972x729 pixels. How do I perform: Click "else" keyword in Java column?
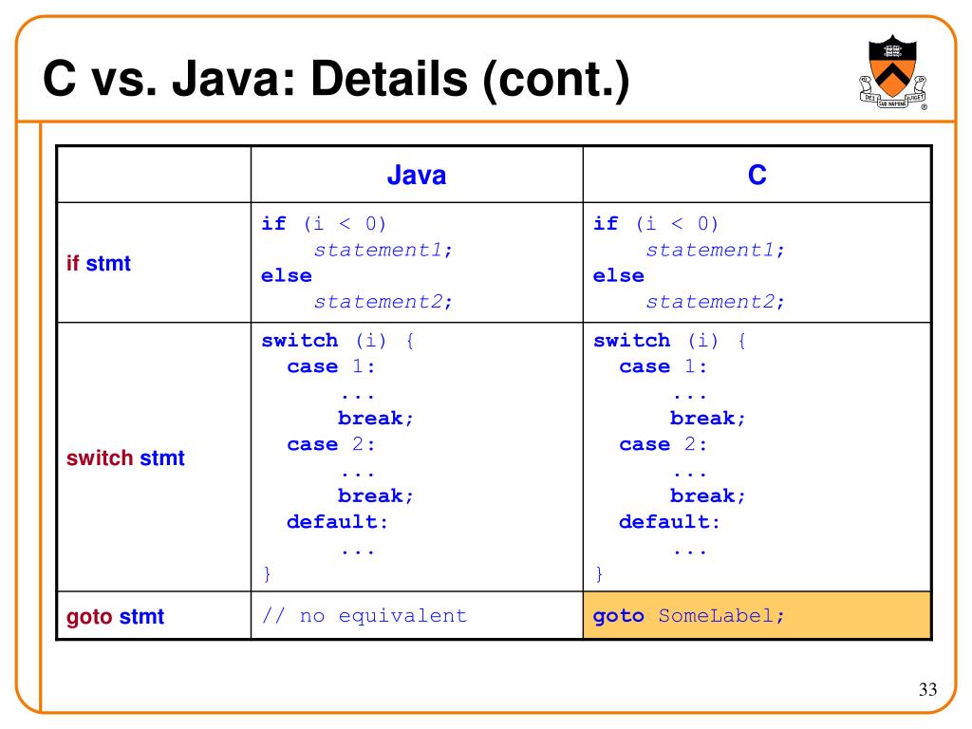point(287,275)
